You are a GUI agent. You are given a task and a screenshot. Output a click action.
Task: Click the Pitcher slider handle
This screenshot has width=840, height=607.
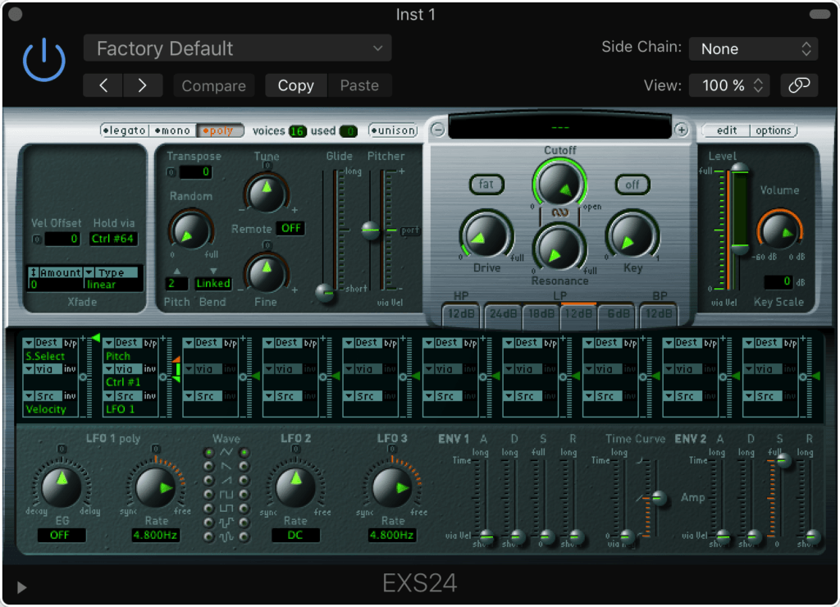tap(371, 230)
